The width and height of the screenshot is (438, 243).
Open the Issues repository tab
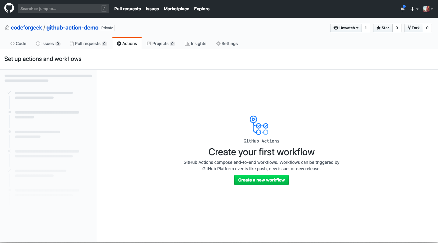pyautogui.click(x=48, y=44)
